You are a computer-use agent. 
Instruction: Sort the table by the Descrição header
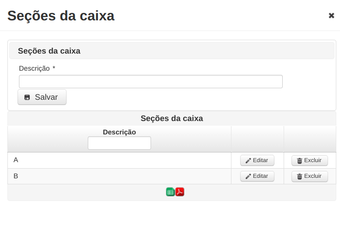[x=119, y=132]
